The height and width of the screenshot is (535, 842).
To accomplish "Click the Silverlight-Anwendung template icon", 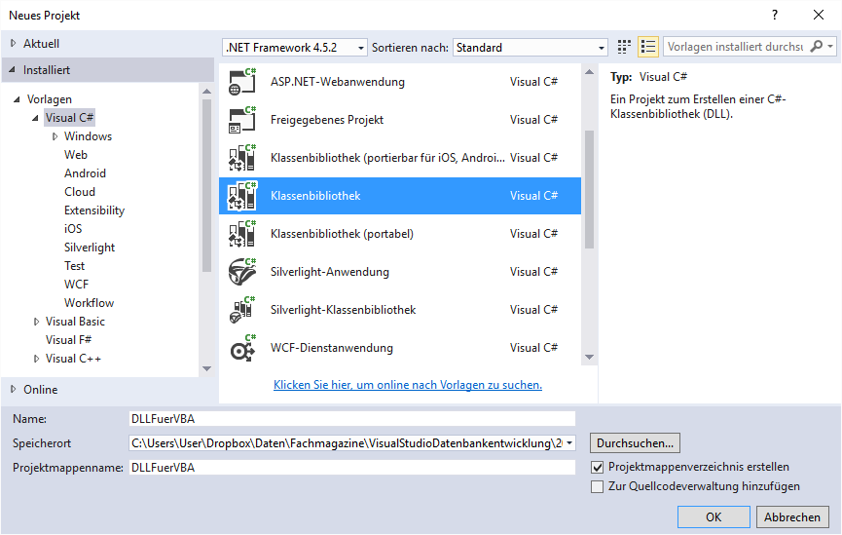I will tap(241, 272).
